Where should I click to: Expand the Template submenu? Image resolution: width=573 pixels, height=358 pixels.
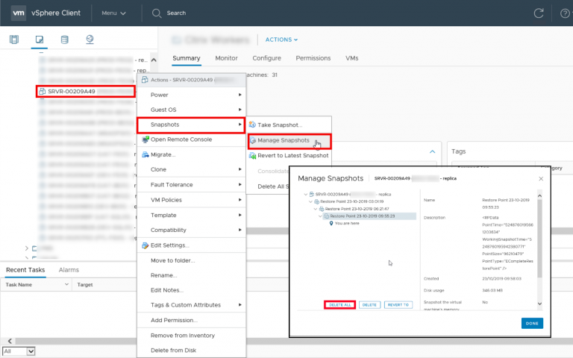tap(191, 215)
